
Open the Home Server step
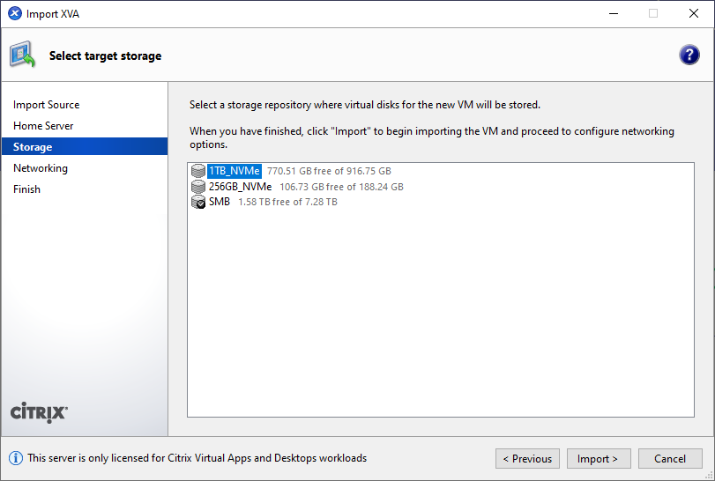point(43,126)
